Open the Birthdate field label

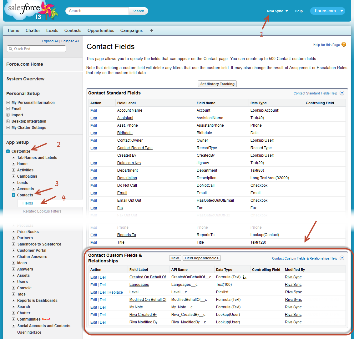coord(125,133)
